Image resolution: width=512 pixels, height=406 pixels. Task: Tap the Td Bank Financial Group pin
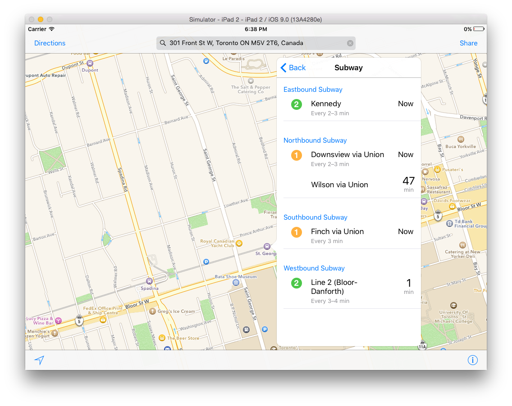pos(449,223)
